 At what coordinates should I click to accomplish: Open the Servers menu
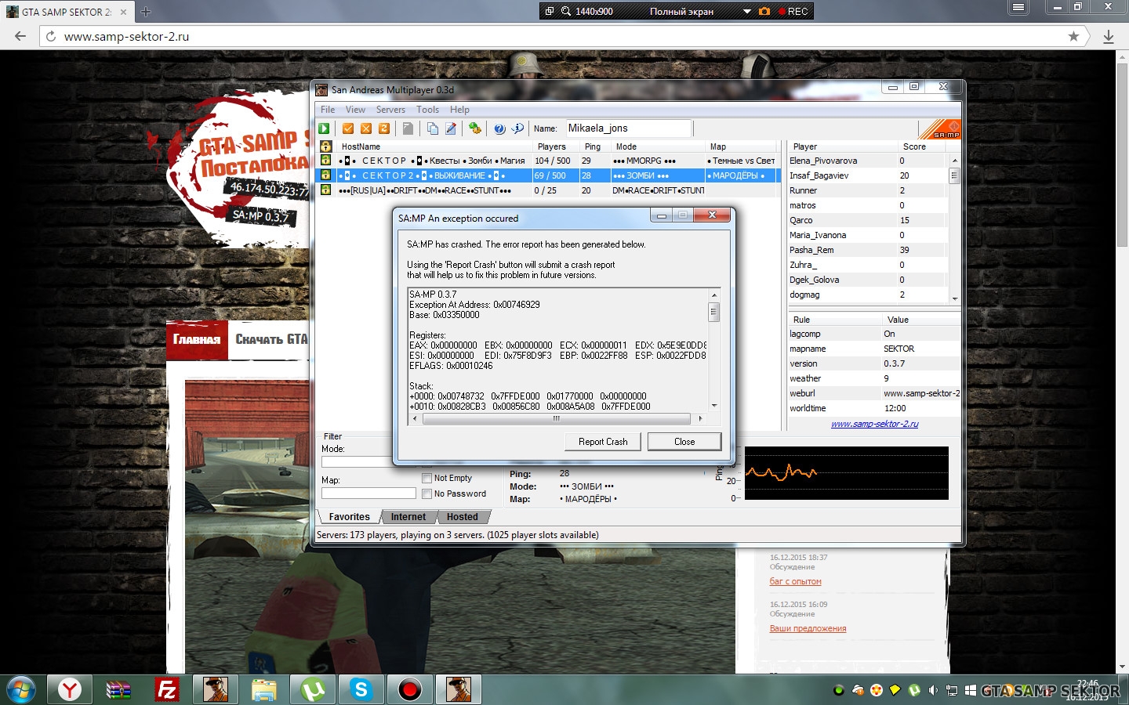[390, 110]
